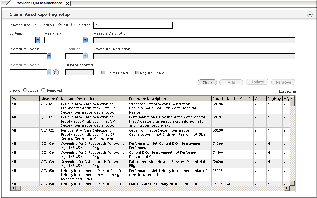This screenshot has height=198, width=317.
Task: Click the table's scroll down arrow
Action: tap(292, 183)
